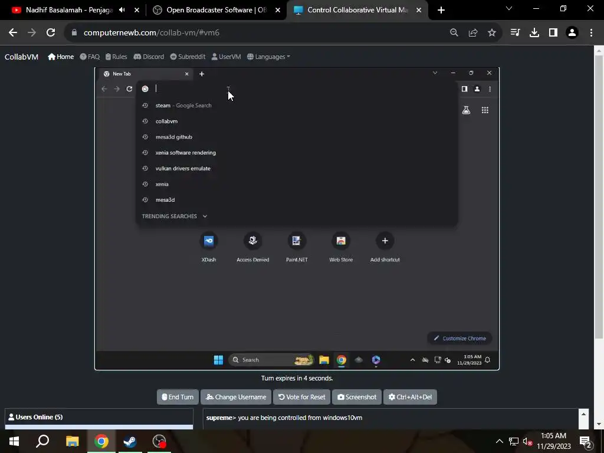
Task: Select the 'mesa3d github' suggestion
Action: pyautogui.click(x=297, y=137)
